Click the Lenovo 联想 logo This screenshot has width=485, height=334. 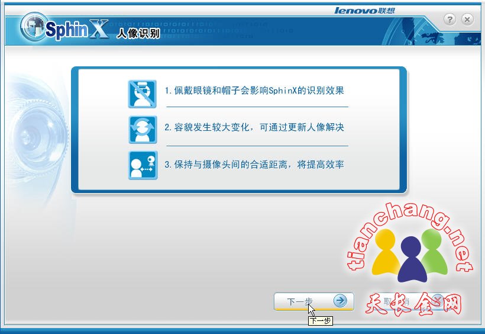364,11
